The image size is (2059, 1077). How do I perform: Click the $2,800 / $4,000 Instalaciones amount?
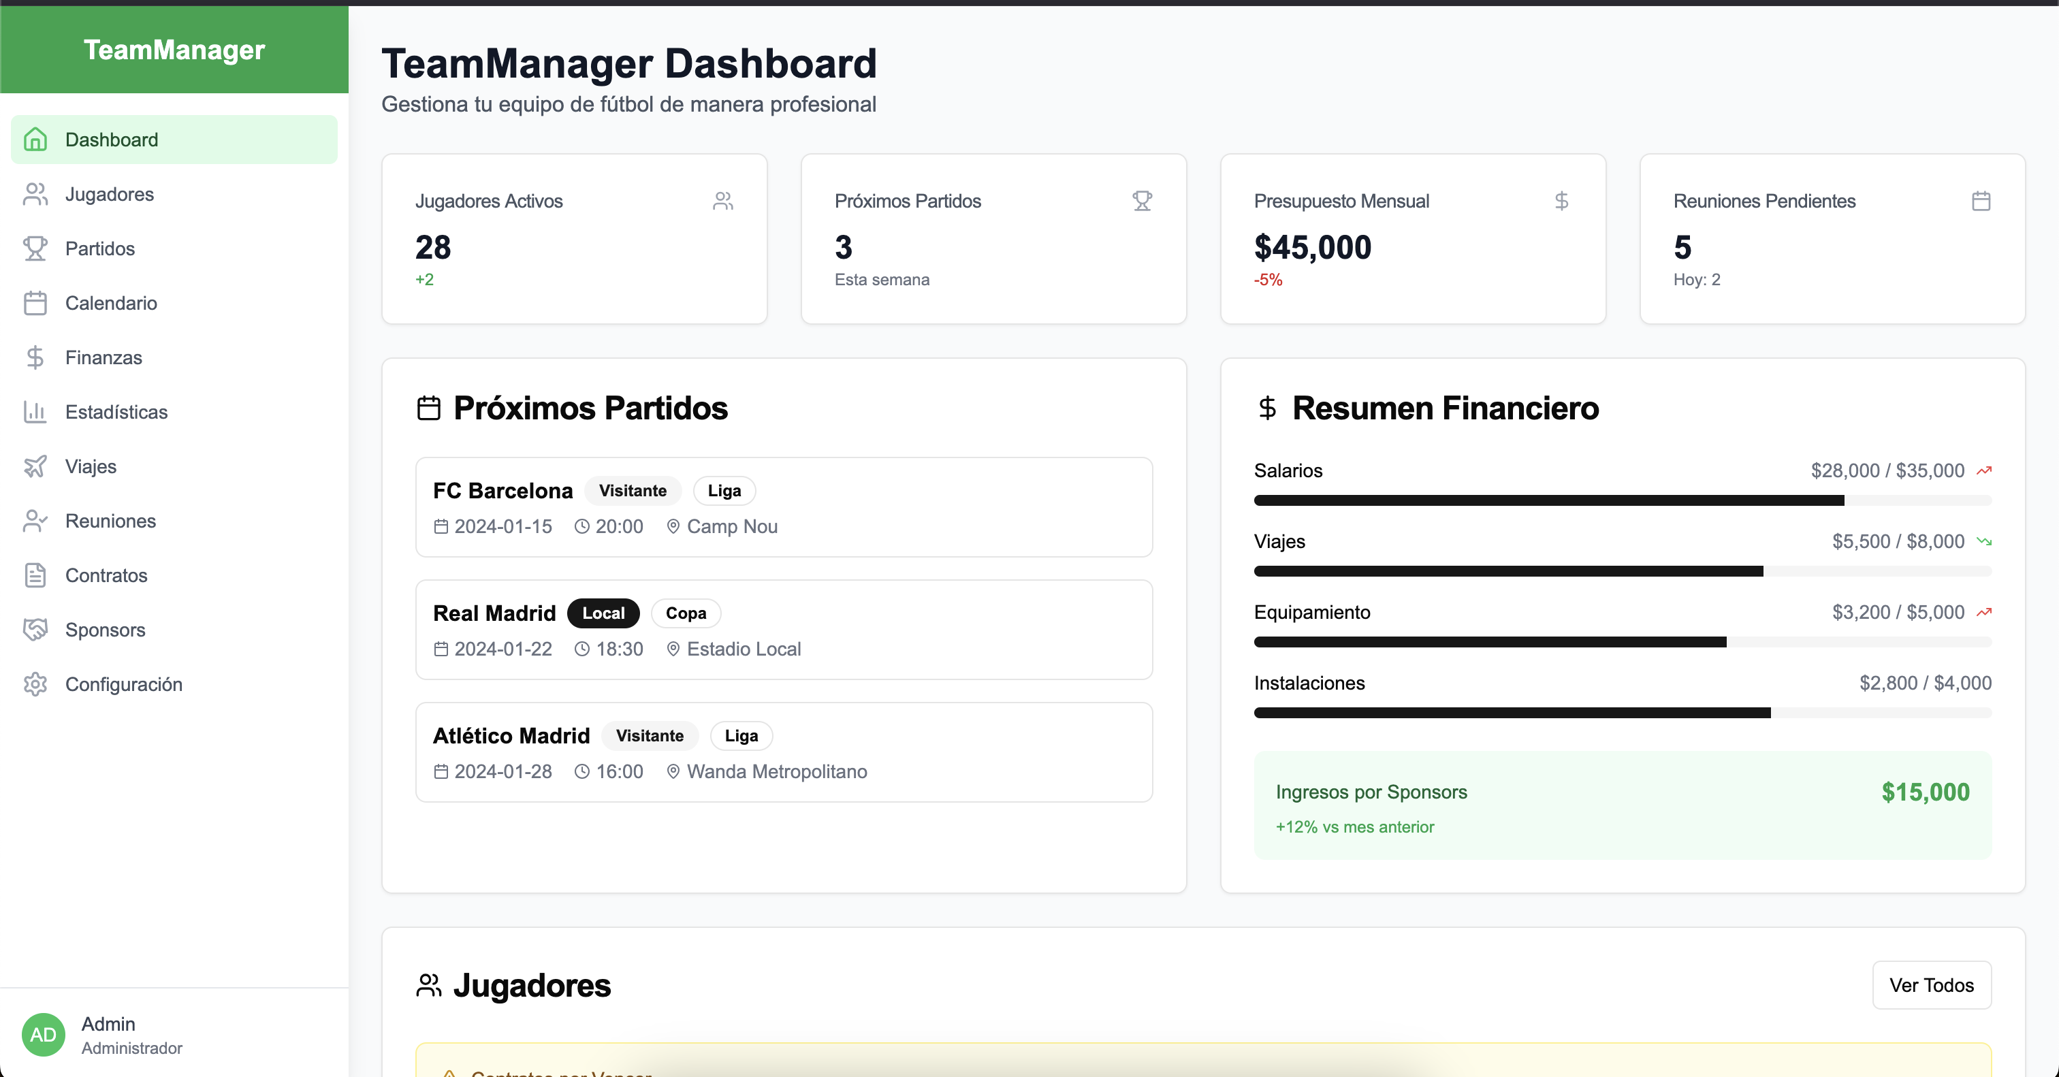pyautogui.click(x=1926, y=683)
